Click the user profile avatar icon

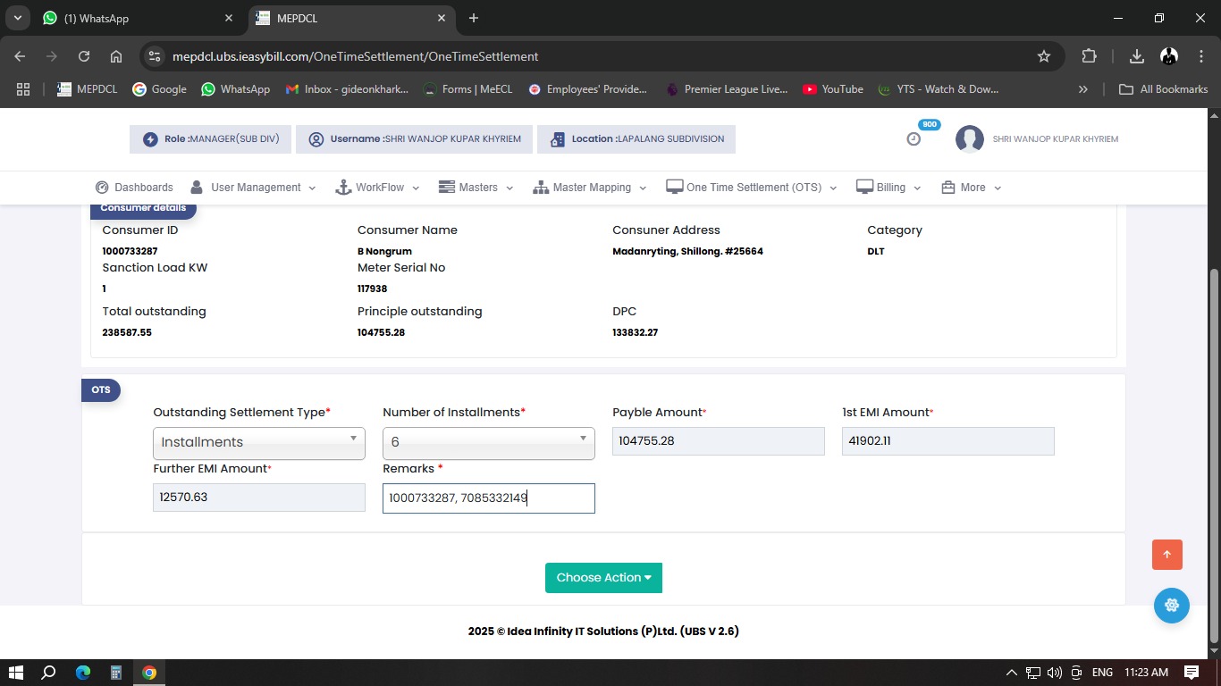coord(970,139)
